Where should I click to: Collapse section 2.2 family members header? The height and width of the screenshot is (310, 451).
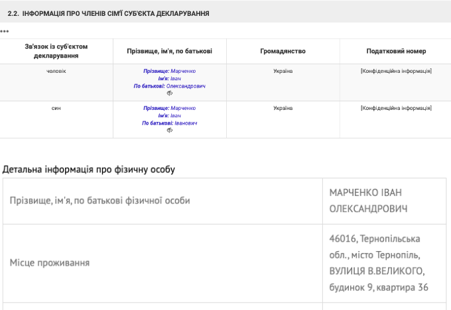pyautogui.click(x=108, y=14)
